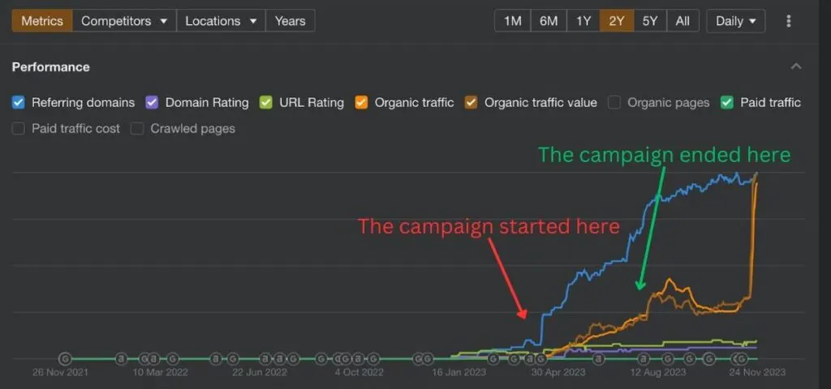Click the '24 Nov 2023' axis date
The height and width of the screenshot is (389, 831).
[x=757, y=373]
